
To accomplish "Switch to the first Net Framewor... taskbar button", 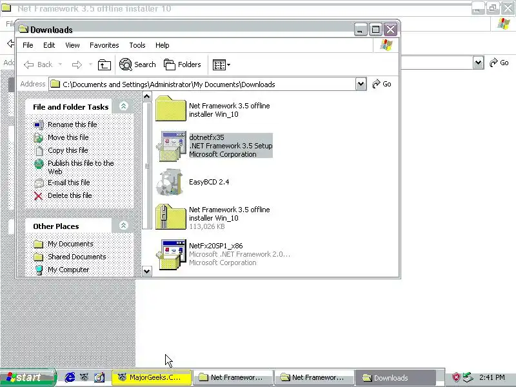I will pos(233,377).
